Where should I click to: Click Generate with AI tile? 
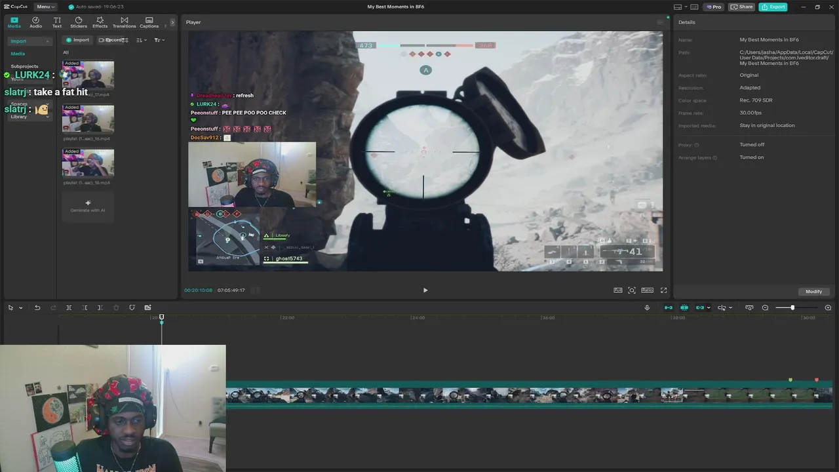pyautogui.click(x=88, y=206)
